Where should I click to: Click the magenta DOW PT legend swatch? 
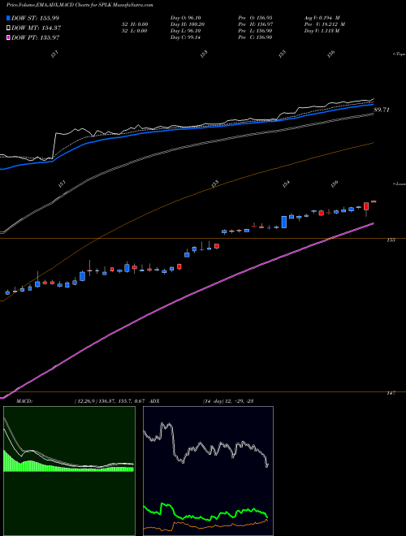[x=8, y=37]
